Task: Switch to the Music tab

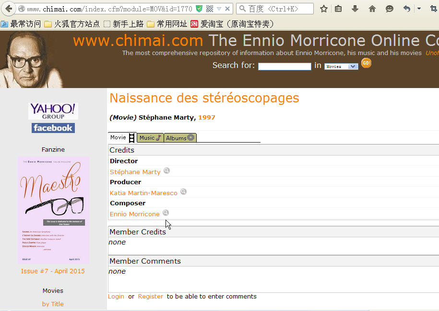Action: pyautogui.click(x=150, y=138)
